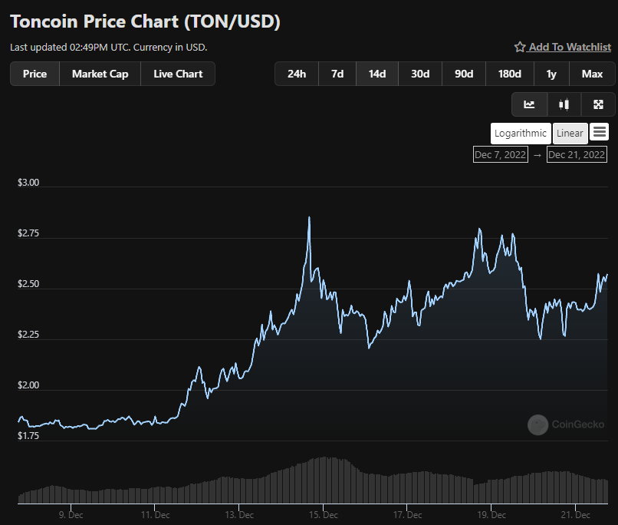Image resolution: width=618 pixels, height=525 pixels.
Task: Select the Market Cap tab
Action: point(100,74)
